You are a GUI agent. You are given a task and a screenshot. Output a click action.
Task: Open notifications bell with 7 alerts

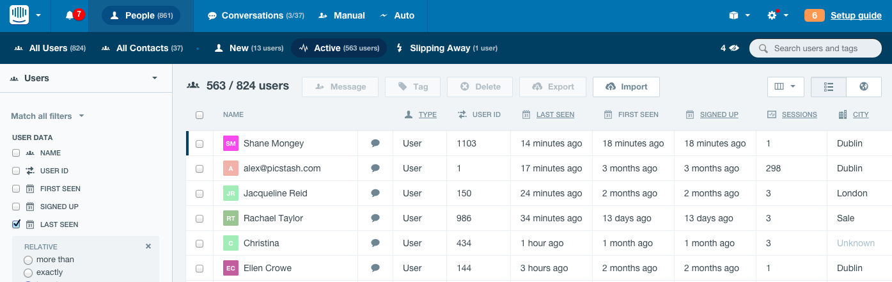tap(74, 15)
